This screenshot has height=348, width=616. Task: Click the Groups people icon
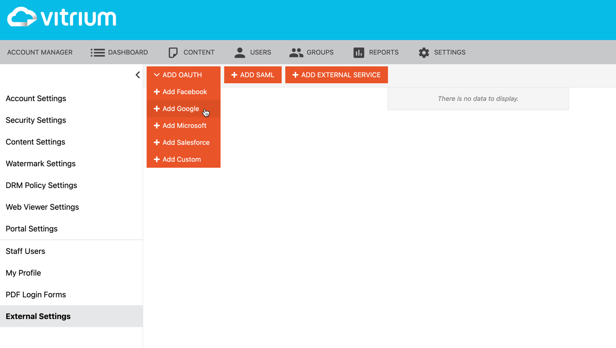296,52
